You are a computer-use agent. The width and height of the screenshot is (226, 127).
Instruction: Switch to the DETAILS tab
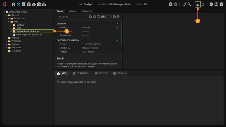pos(119,73)
